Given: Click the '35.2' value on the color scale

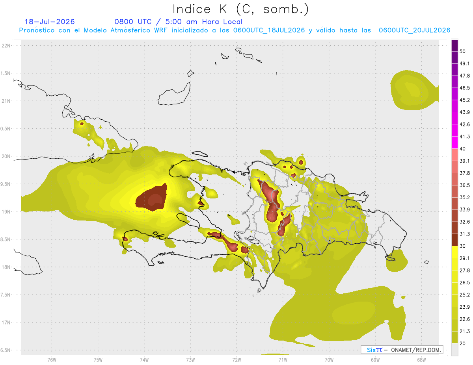Looking at the screenshot, I should tap(465, 197).
